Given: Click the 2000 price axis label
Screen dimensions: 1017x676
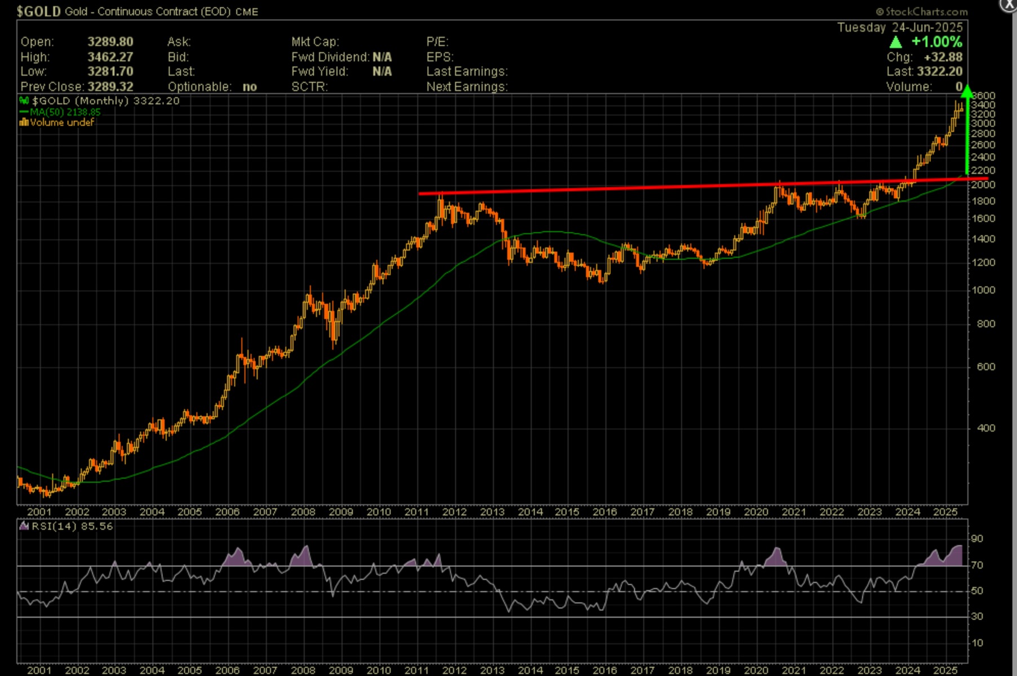Looking at the screenshot, I should coord(984,185).
